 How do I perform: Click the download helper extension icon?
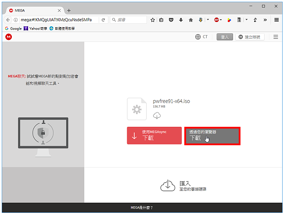pos(201,20)
